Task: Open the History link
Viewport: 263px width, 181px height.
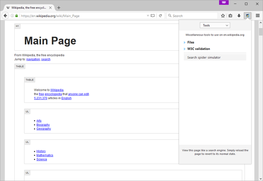Action: [x=41, y=151]
